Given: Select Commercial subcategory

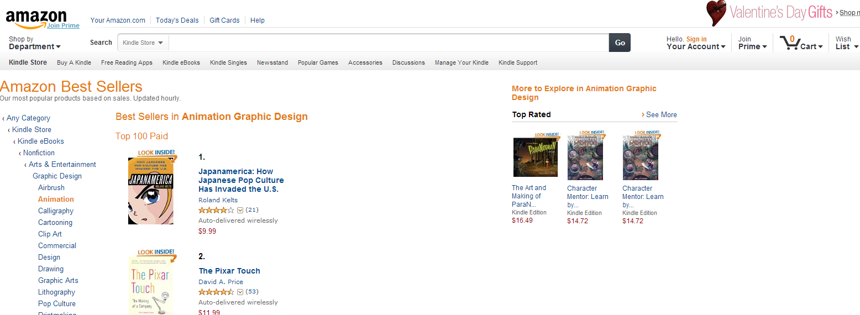Looking at the screenshot, I should click(x=57, y=246).
